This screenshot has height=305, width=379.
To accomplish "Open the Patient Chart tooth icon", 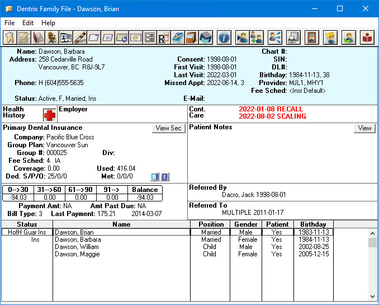I will (10, 37).
